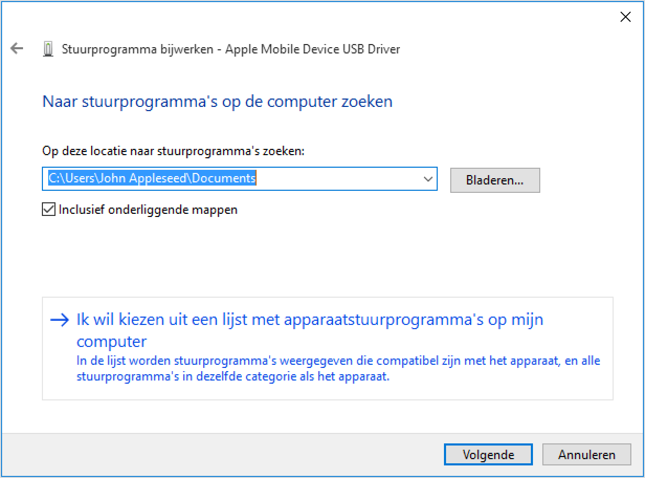Expand the driver location path dropdown arrow
645x478 pixels.
tap(428, 179)
